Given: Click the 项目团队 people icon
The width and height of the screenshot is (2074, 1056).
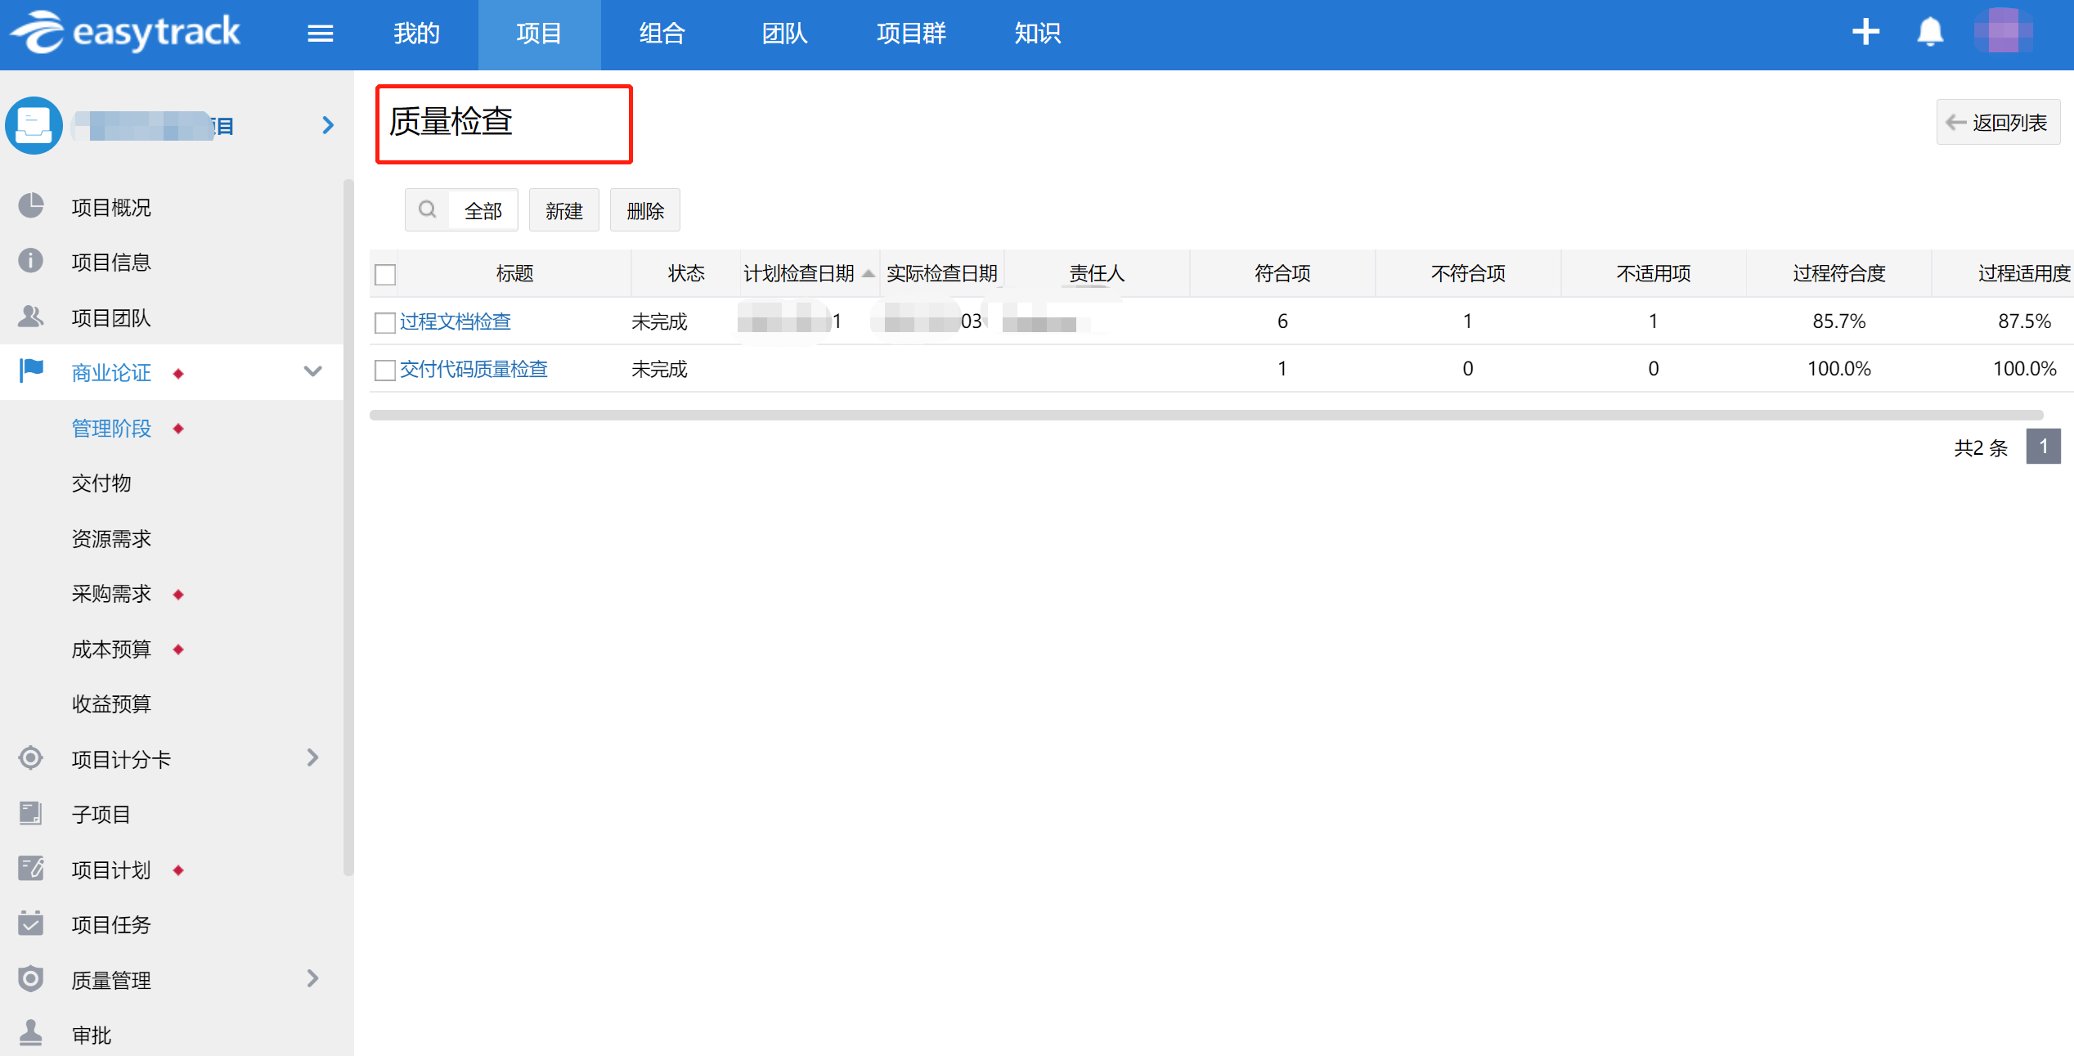Looking at the screenshot, I should pyautogui.click(x=31, y=317).
